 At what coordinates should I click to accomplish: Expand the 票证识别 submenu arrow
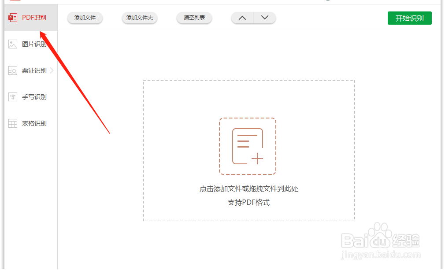point(52,70)
